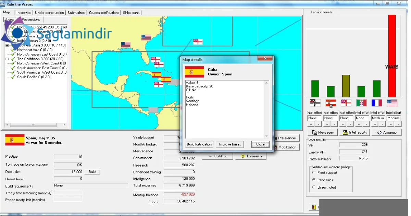This screenshot has height=216, width=411.
Task: Click the British ensign under Tension levels
Action: click(346, 103)
